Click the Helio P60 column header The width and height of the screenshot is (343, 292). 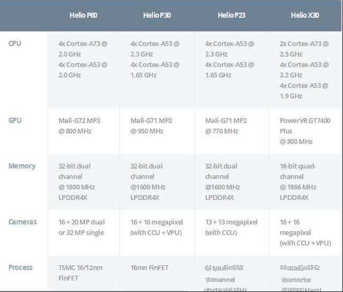pyautogui.click(x=84, y=15)
